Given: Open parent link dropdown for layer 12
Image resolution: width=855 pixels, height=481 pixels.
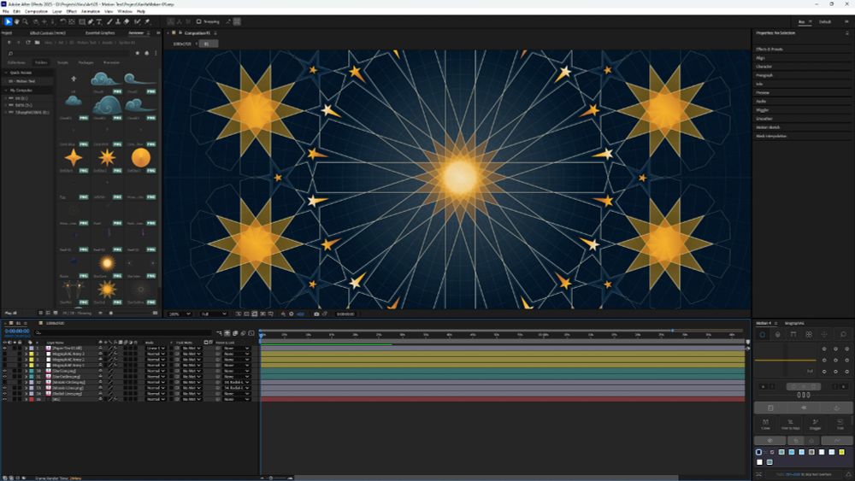Looking at the screenshot, I should point(237,383).
